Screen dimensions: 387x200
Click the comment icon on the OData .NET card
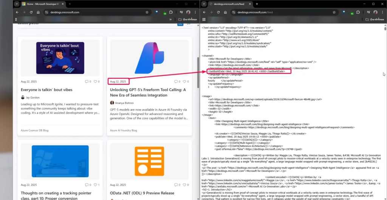click(176, 185)
